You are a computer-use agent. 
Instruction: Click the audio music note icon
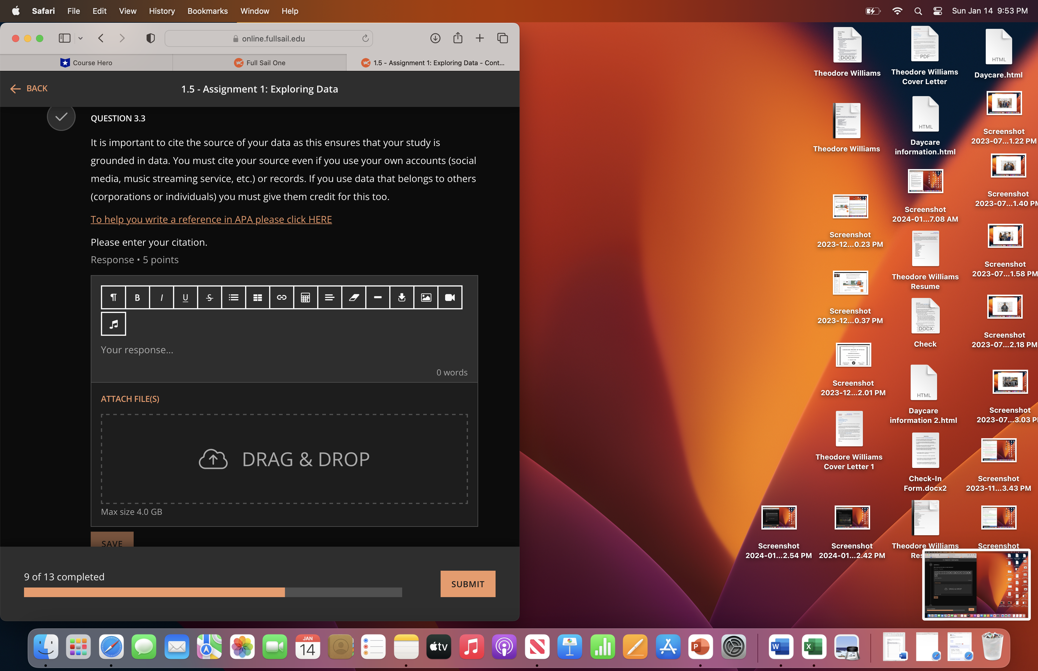(114, 324)
